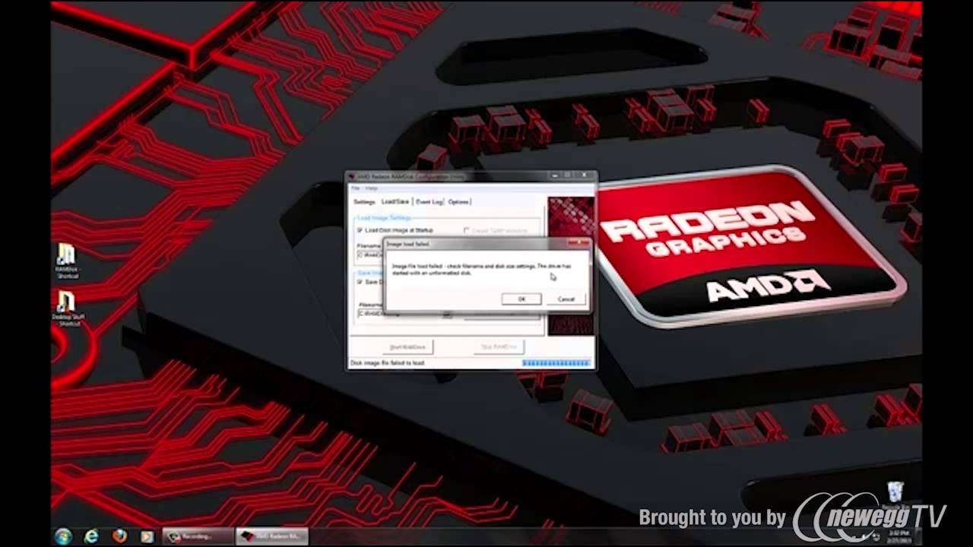Select the Desktop Stuff shortcut icon
This screenshot has width=973, height=547.
(68, 308)
